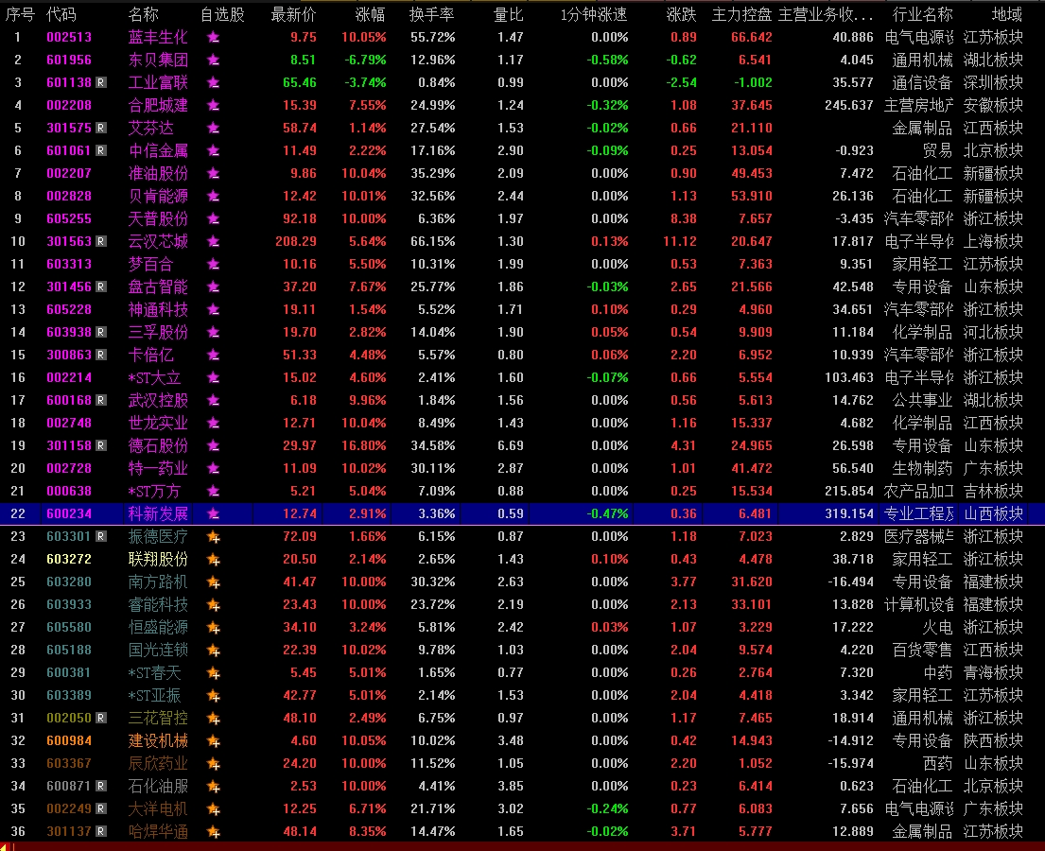This screenshot has width=1045, height=851.
Task: Select stock name 大洋电机
Action: [x=158, y=808]
